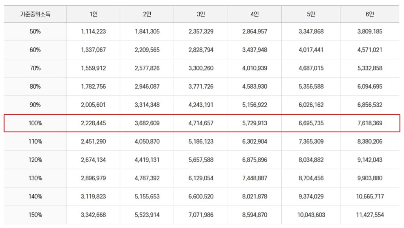Choose the 10,665,717 cell
Image resolution: width=404 pixels, height=228 pixels.
point(370,196)
